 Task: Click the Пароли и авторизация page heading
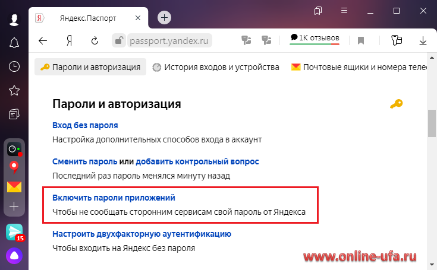coord(117,104)
